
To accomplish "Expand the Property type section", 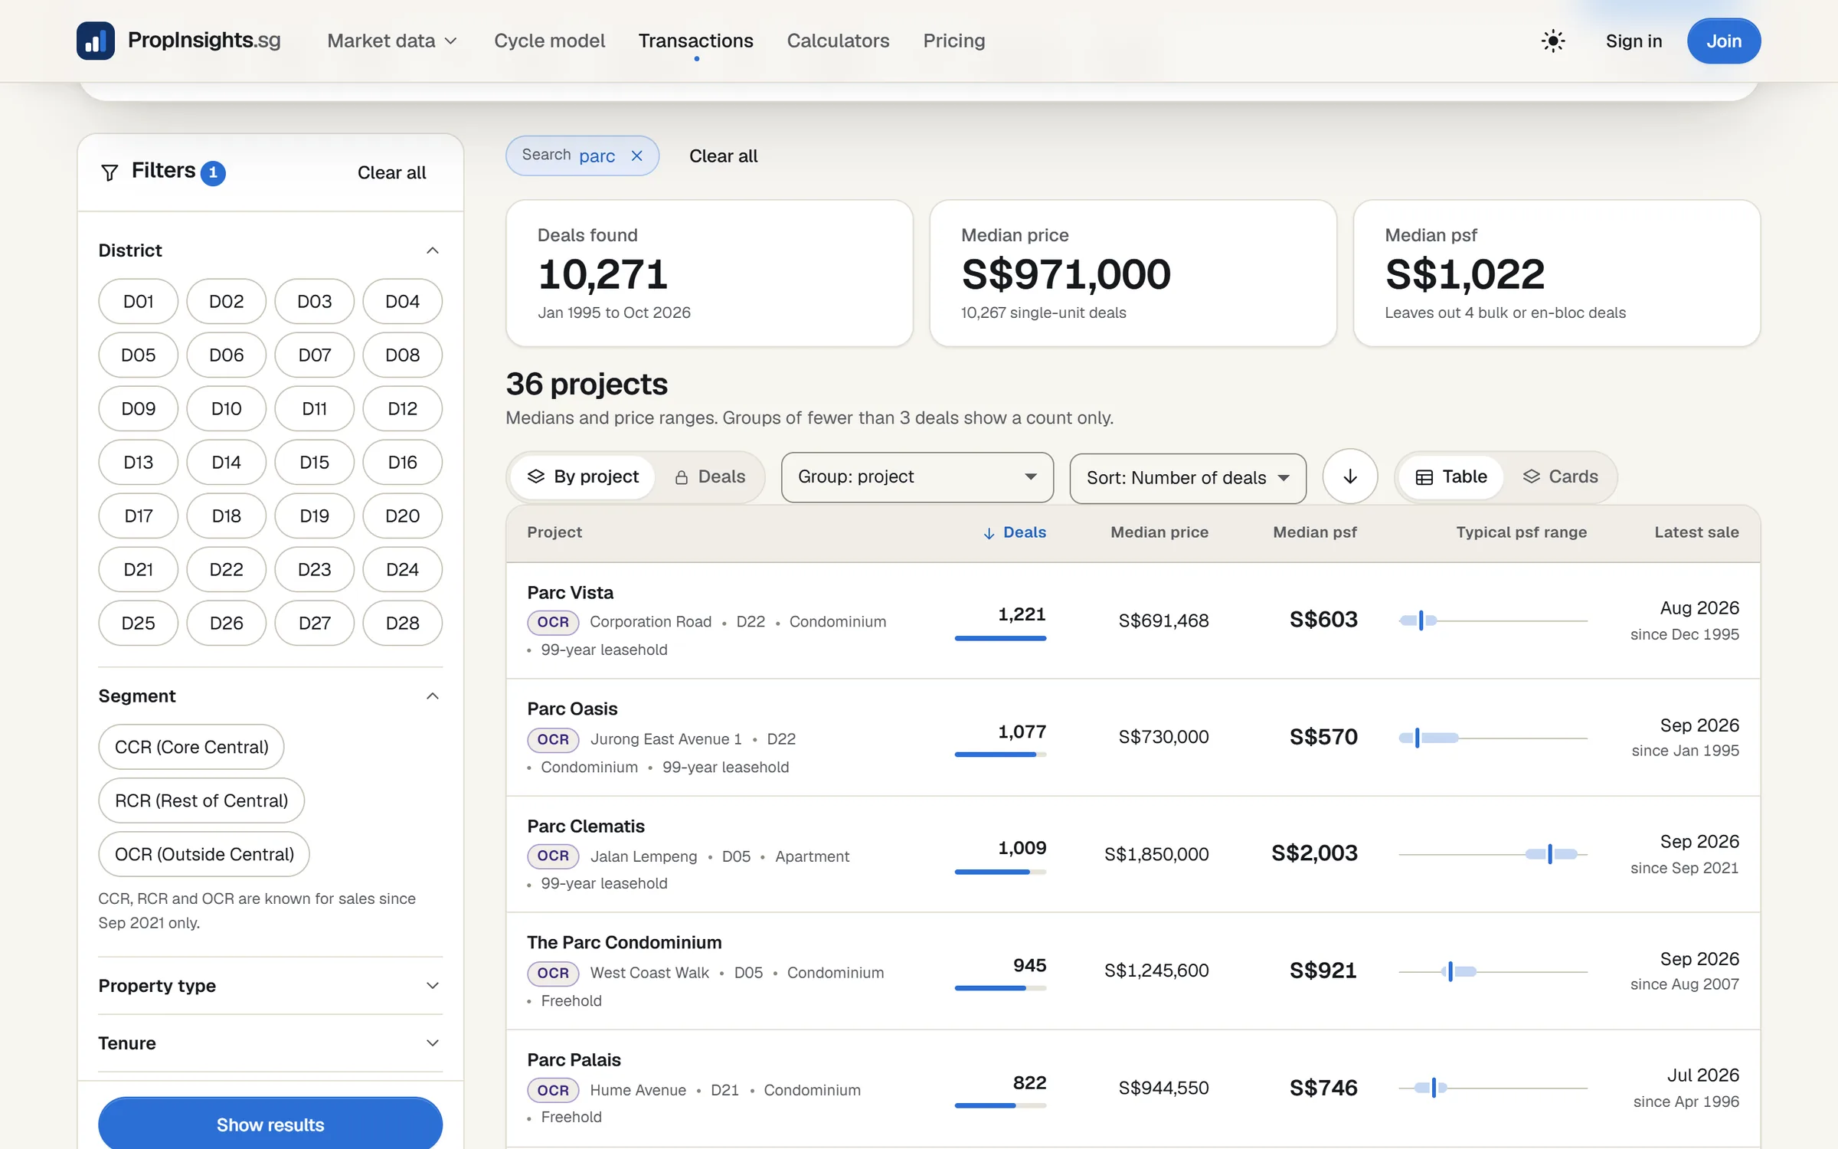I will (270, 985).
